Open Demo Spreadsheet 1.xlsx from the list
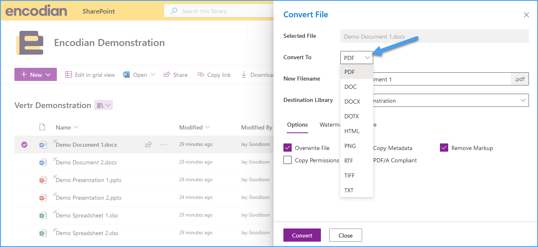 click(x=87, y=215)
